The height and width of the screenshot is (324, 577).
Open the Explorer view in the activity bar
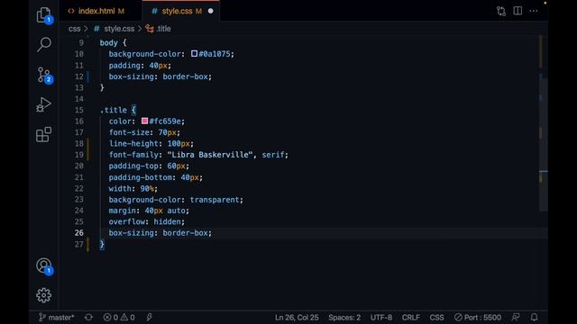tap(44, 15)
